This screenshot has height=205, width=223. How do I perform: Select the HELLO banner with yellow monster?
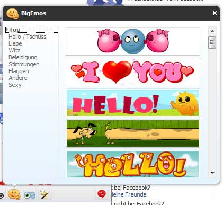(x=133, y=103)
